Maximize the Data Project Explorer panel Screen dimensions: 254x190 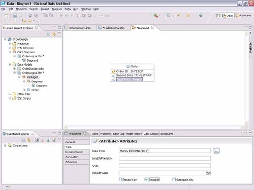59,27
